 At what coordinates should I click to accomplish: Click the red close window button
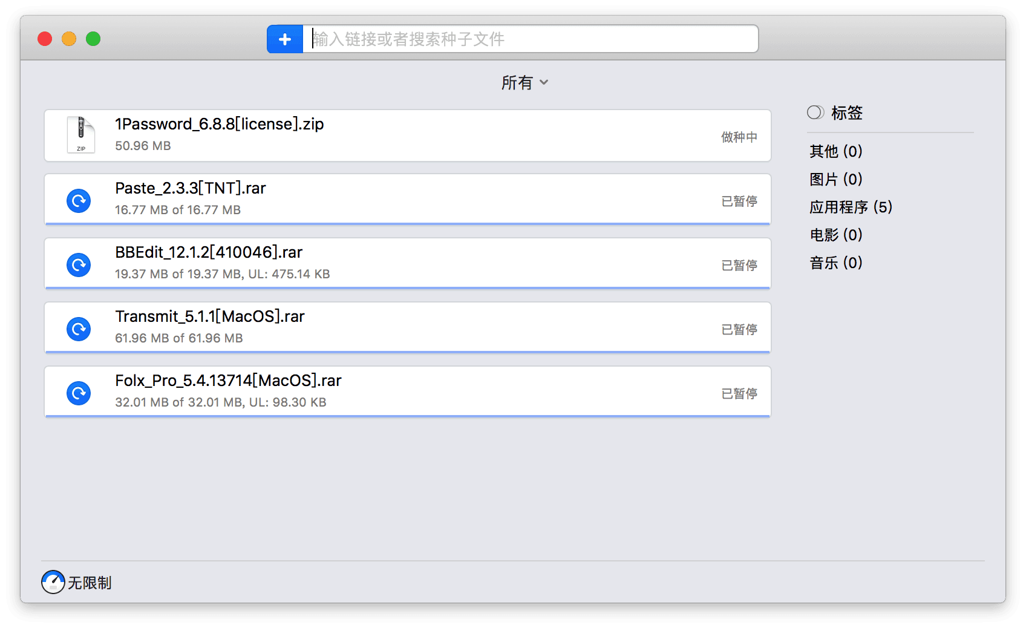pos(45,39)
